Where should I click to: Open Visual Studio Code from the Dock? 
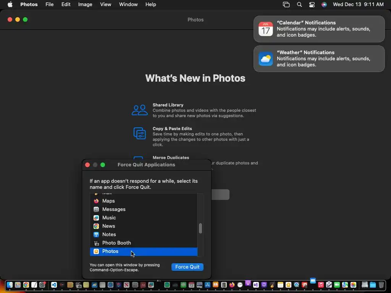[54, 285]
